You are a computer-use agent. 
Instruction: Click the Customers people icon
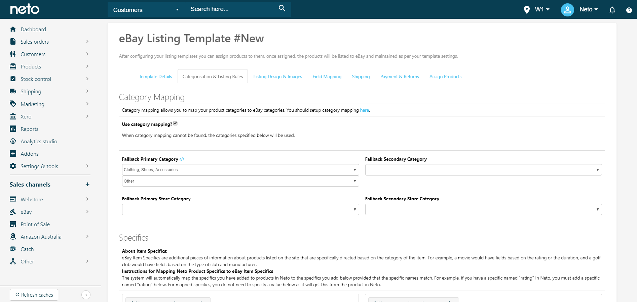coord(13,54)
